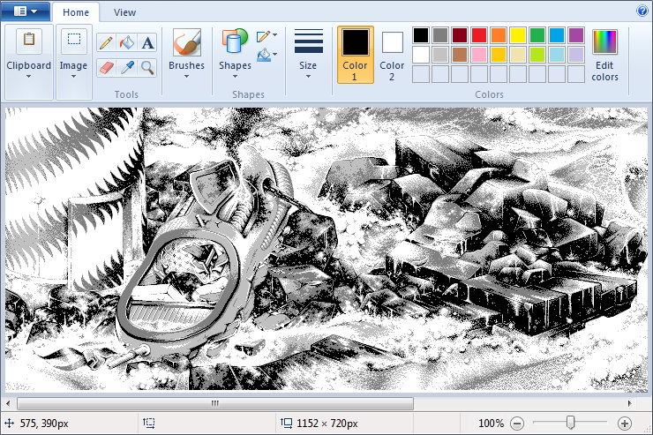The width and height of the screenshot is (653, 435).
Task: Select the Fill with color bucket tool
Action: pyautogui.click(x=126, y=42)
